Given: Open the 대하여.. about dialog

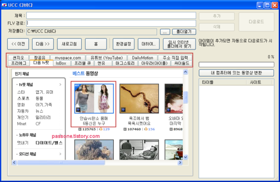Looking at the screenshot, I should point(149,44).
